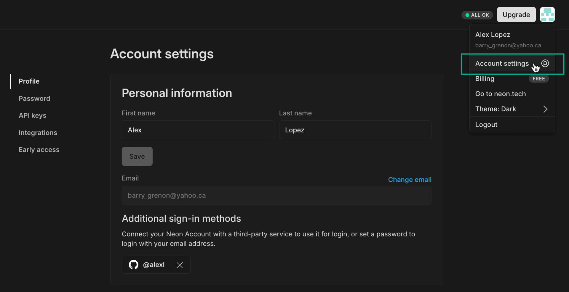This screenshot has width=569, height=292.
Task: Click the GitHub icon next to @alexl
Action: coord(133,264)
